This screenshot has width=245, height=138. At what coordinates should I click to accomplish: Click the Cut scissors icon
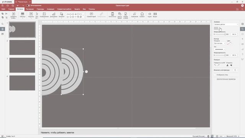point(7,14)
